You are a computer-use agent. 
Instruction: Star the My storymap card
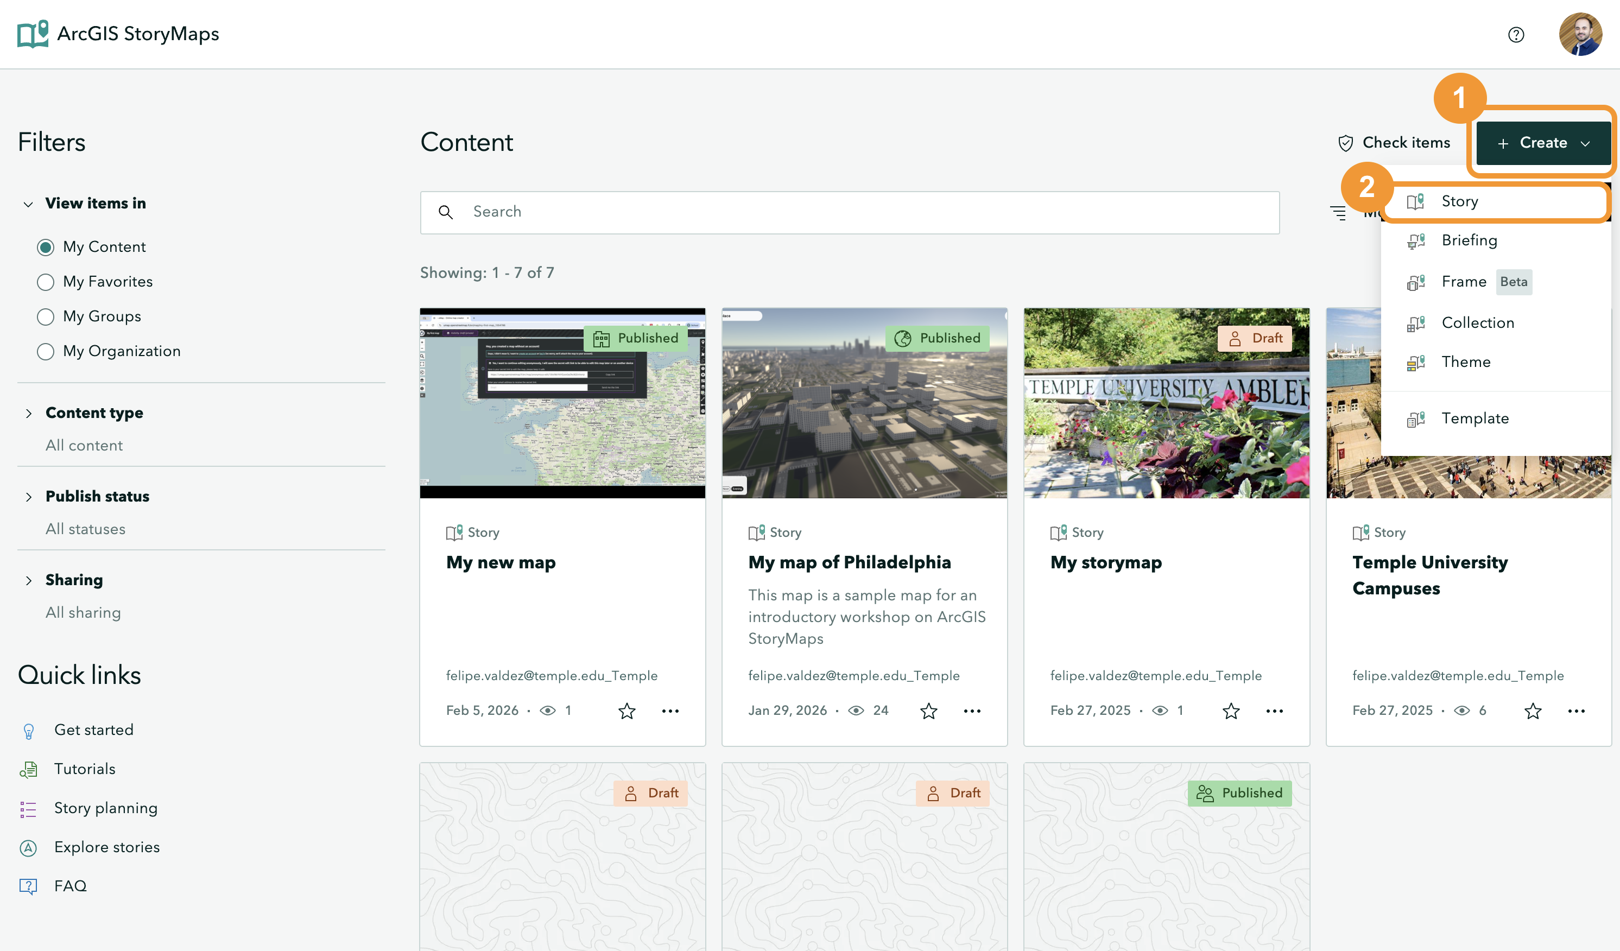1231,711
